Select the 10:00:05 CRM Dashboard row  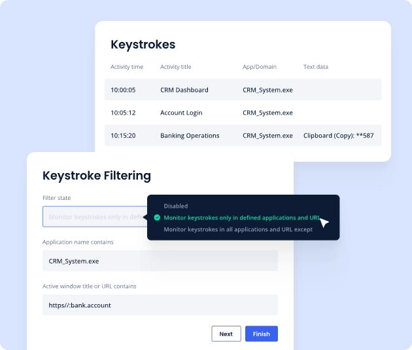coord(243,90)
